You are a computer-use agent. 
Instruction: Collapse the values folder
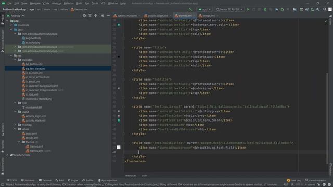[x=15, y=129]
